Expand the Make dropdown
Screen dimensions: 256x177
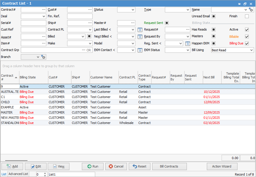tap(90, 44)
